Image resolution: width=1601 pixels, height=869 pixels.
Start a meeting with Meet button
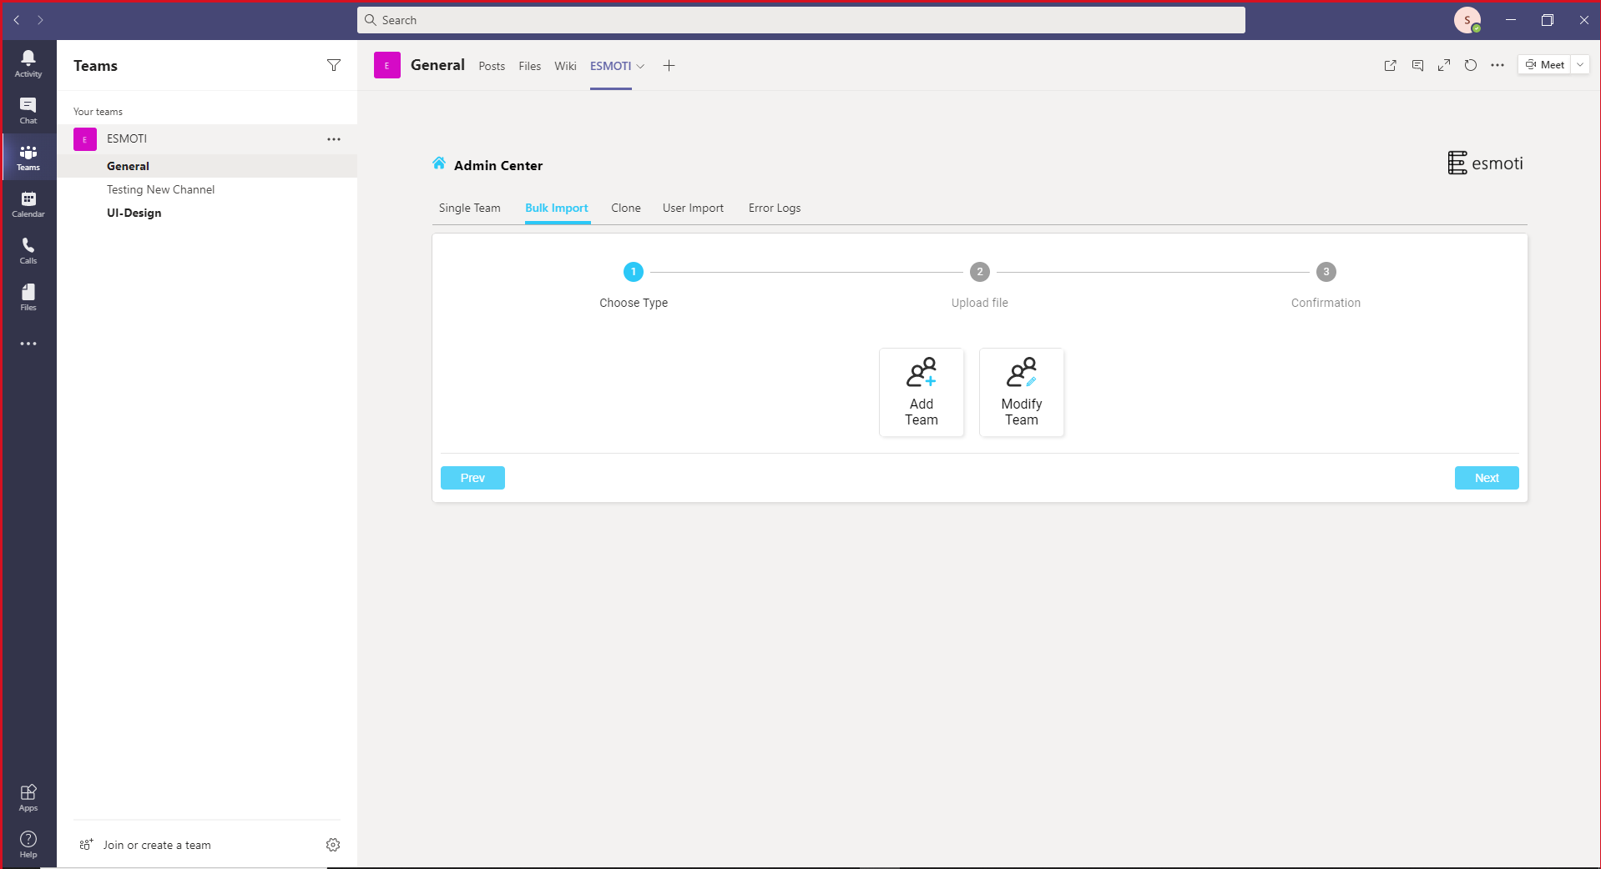pos(1544,65)
